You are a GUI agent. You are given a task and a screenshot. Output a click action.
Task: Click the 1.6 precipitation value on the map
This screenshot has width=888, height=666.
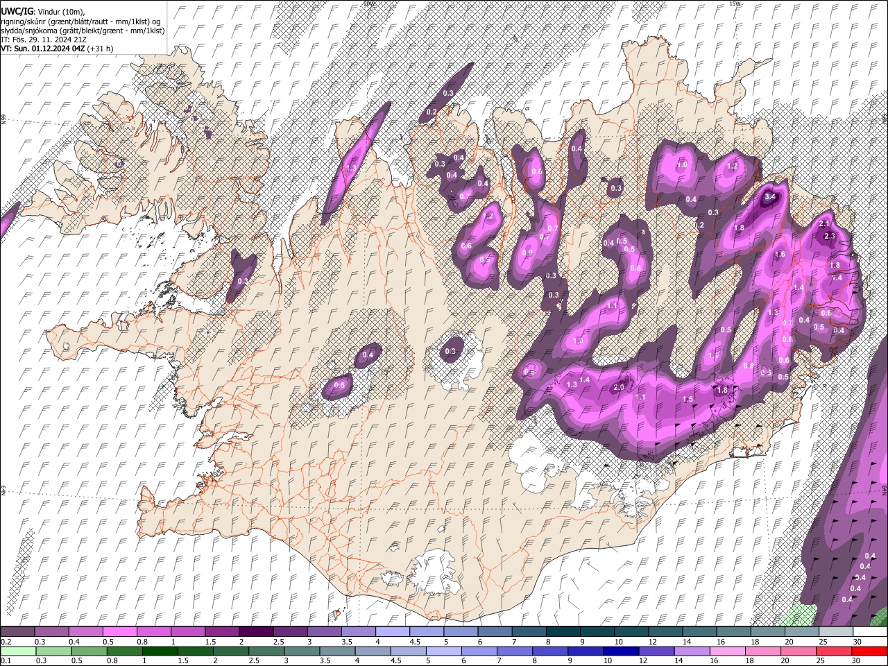click(x=780, y=255)
